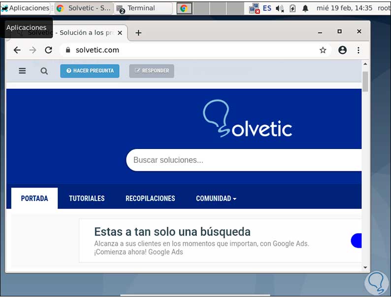
Task: Open the Estas a tan solo una búsqueda ad
Action: (x=172, y=232)
